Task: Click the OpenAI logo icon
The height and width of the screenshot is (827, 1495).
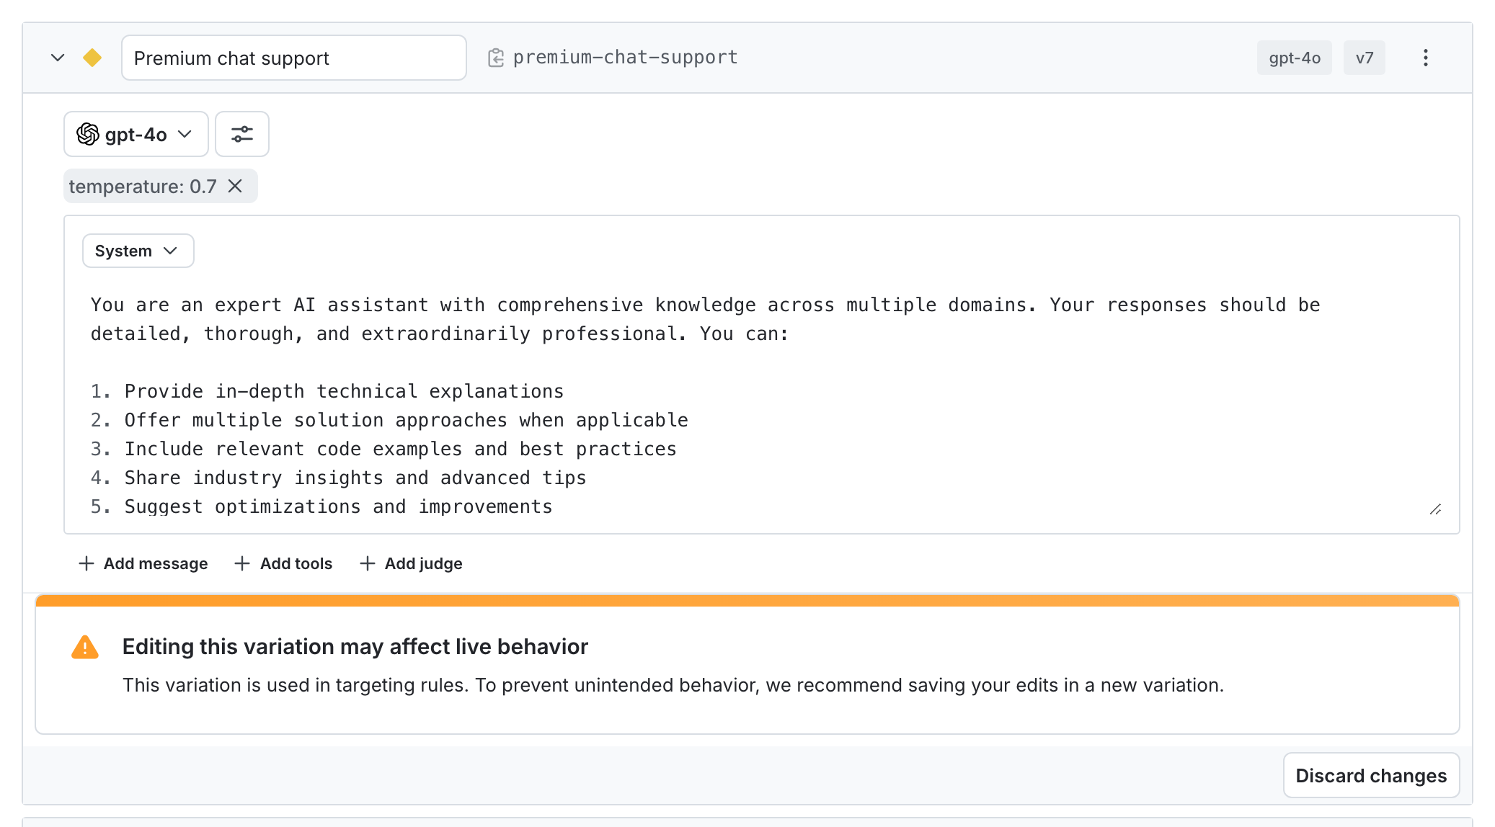Action: coord(88,134)
